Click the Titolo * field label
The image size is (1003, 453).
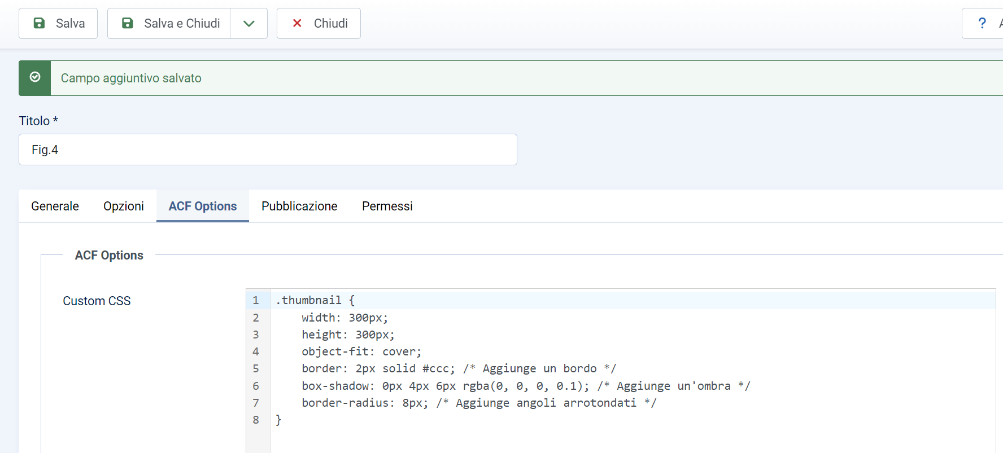click(x=38, y=121)
